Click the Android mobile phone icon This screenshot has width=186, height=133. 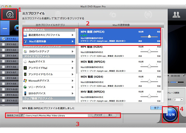tap(25, 74)
